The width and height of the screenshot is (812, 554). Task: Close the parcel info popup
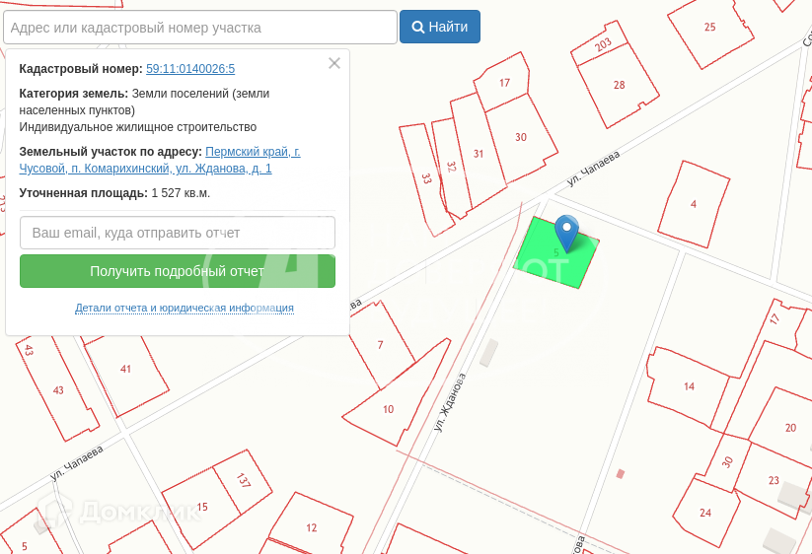[334, 63]
